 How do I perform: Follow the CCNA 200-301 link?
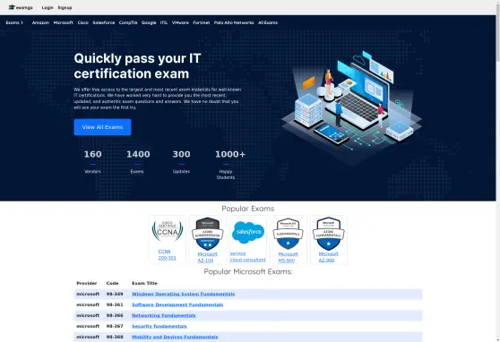tap(167, 254)
